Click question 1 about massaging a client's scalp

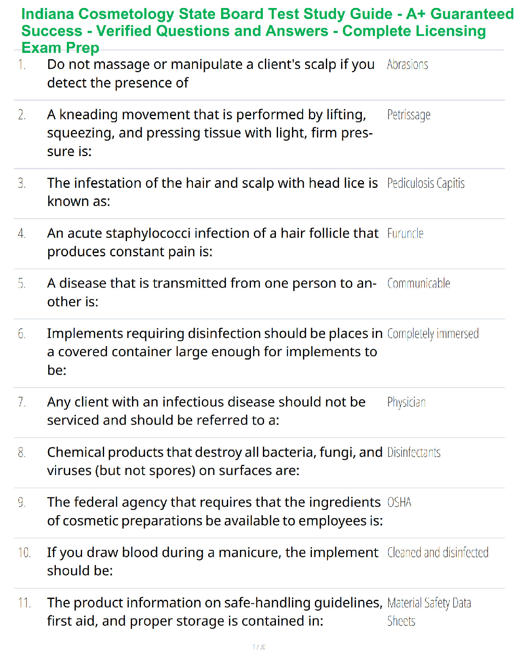pyautogui.click(x=210, y=74)
